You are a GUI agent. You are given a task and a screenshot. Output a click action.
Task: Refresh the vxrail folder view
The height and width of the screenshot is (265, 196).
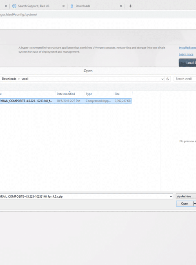coord(168,79)
